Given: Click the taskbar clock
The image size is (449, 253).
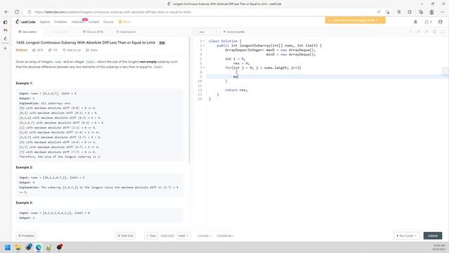Looking at the screenshot, I should pyautogui.click(x=439, y=247).
